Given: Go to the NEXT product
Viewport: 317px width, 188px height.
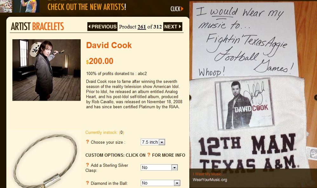Looking at the screenshot, I should (x=173, y=27).
